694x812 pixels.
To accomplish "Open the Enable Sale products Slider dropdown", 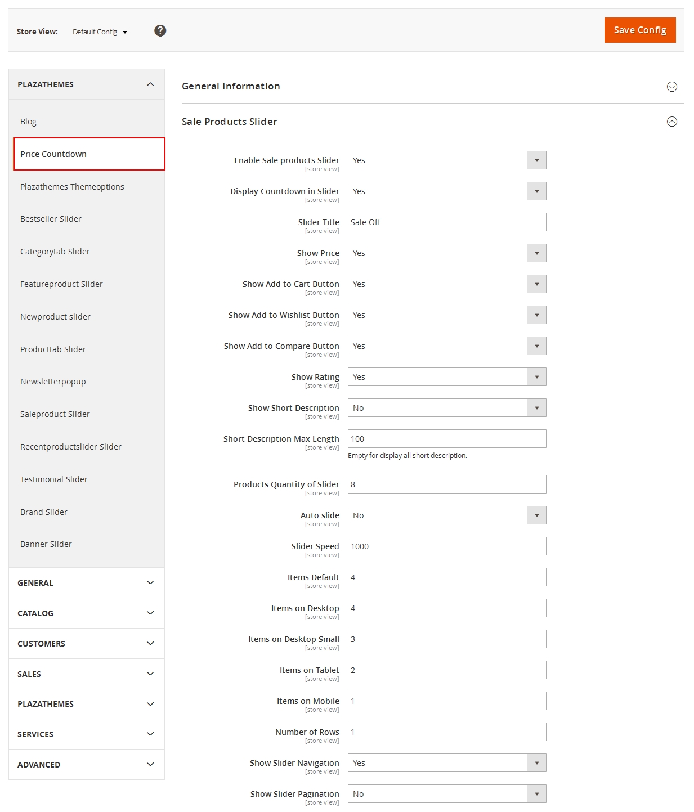I will tap(446, 160).
